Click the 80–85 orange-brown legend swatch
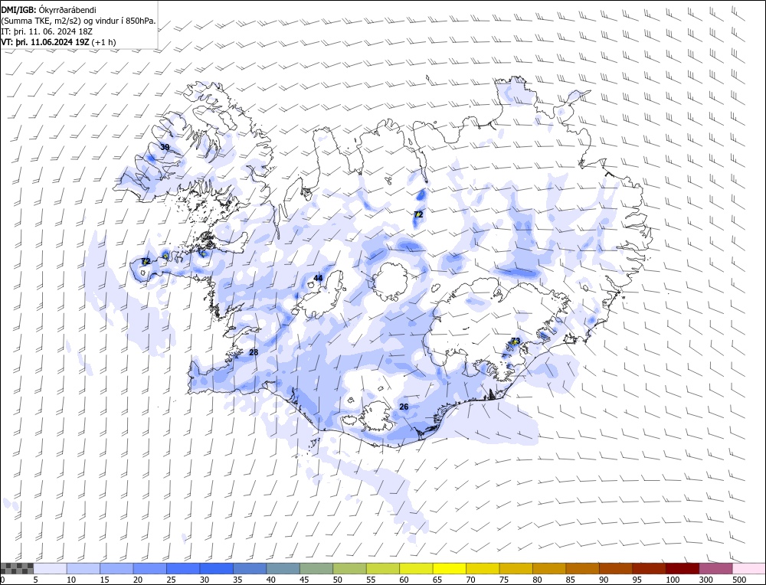766x585 pixels. pos(549,568)
